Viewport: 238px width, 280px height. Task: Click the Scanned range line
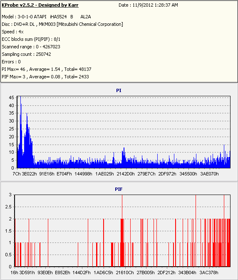[x=31, y=47]
